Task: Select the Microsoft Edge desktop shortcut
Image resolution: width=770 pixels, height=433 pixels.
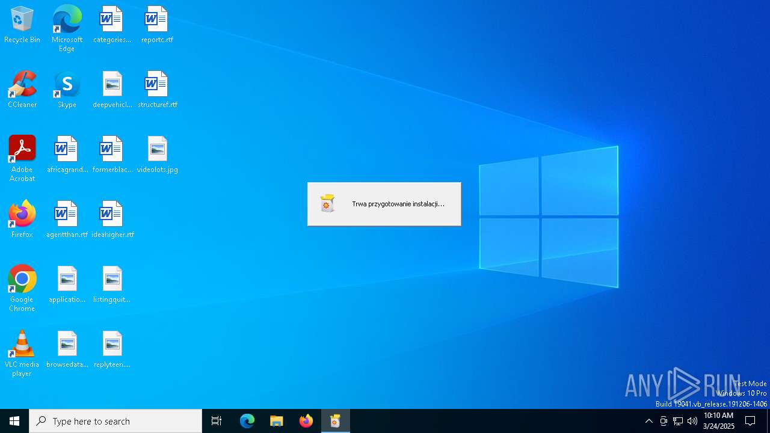Action: point(67,29)
